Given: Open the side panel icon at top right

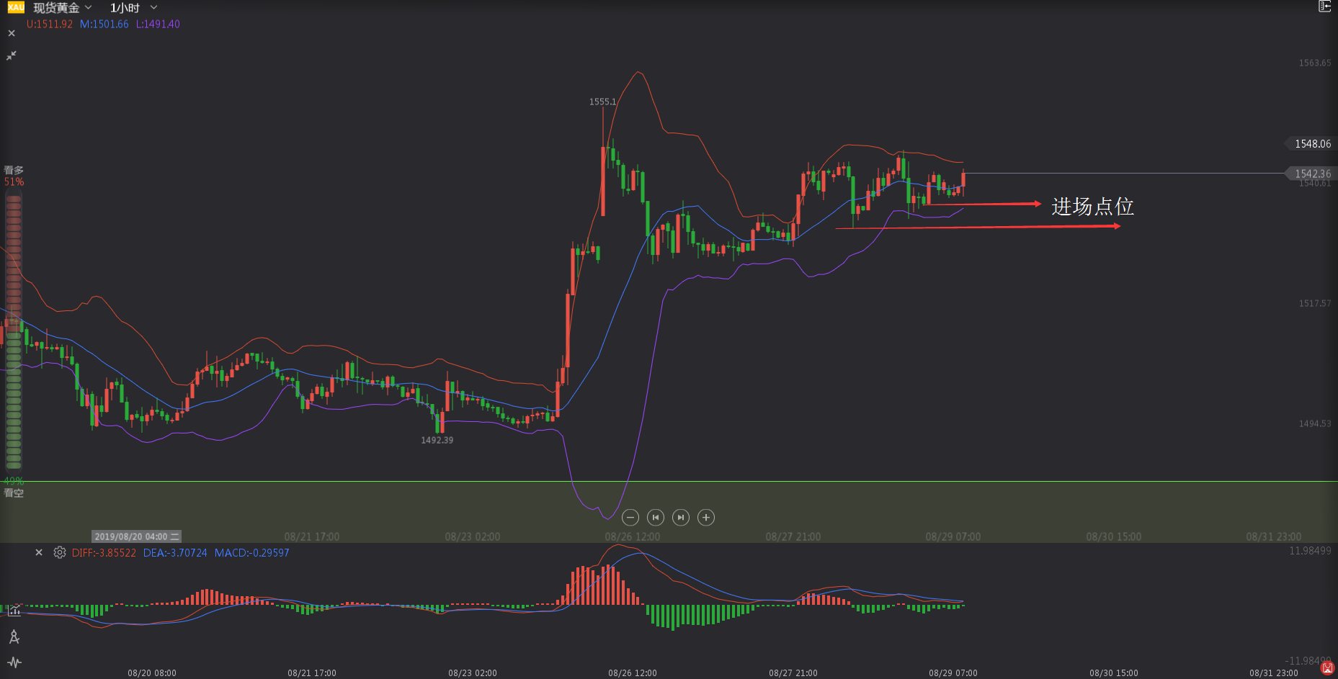Looking at the screenshot, I should (x=1324, y=6).
